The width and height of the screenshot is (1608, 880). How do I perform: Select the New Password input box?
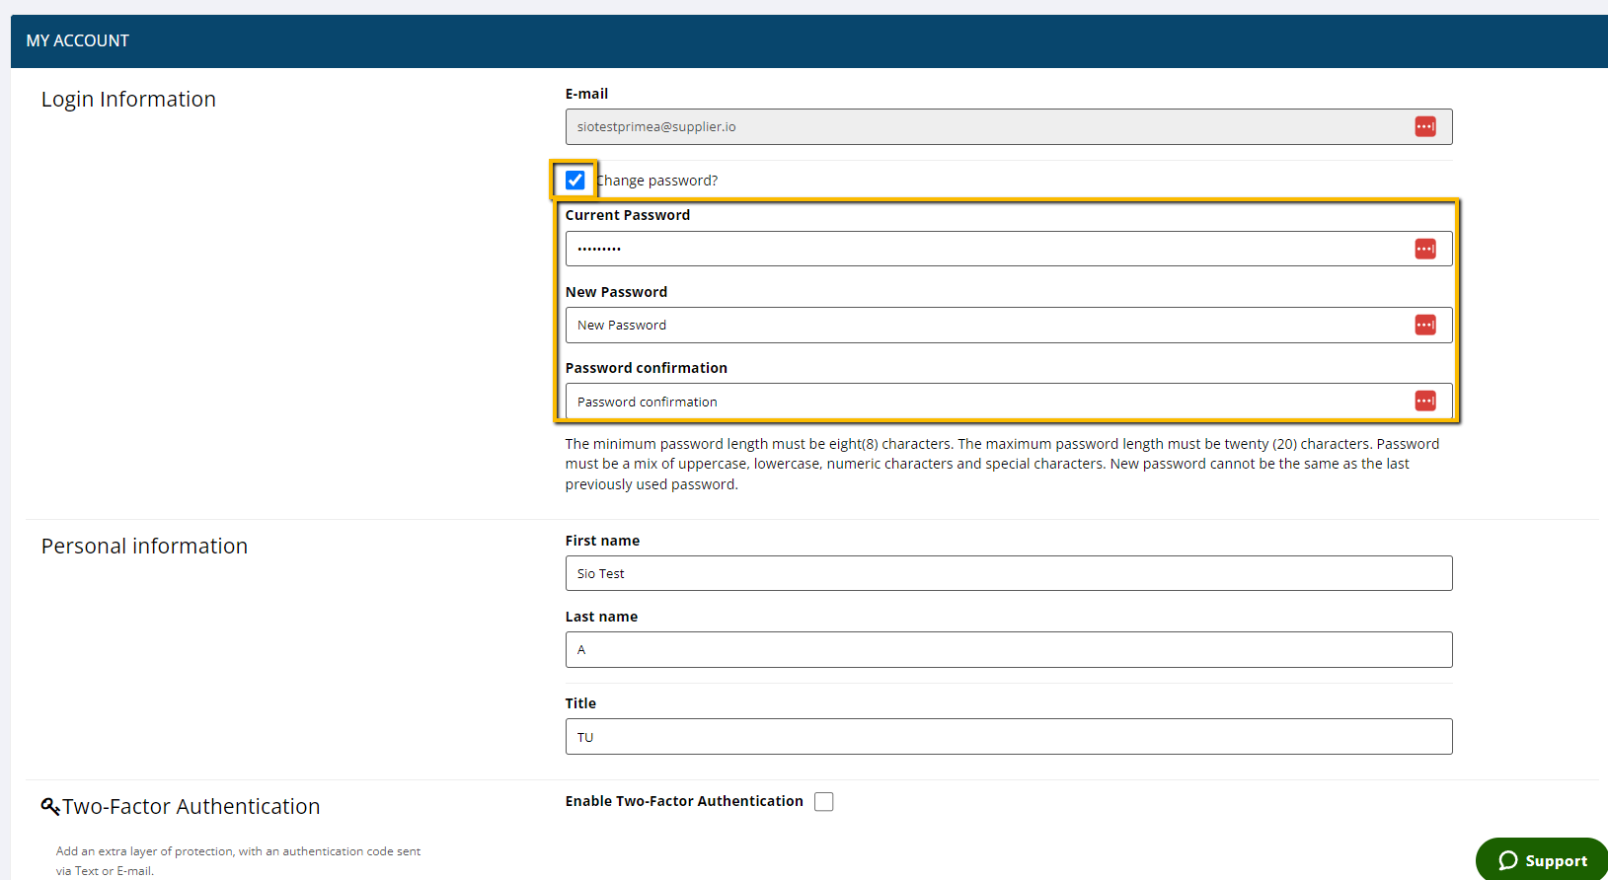point(987,326)
